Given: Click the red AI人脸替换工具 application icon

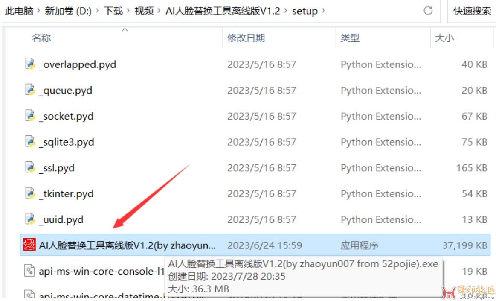Looking at the screenshot, I should pos(29,245).
